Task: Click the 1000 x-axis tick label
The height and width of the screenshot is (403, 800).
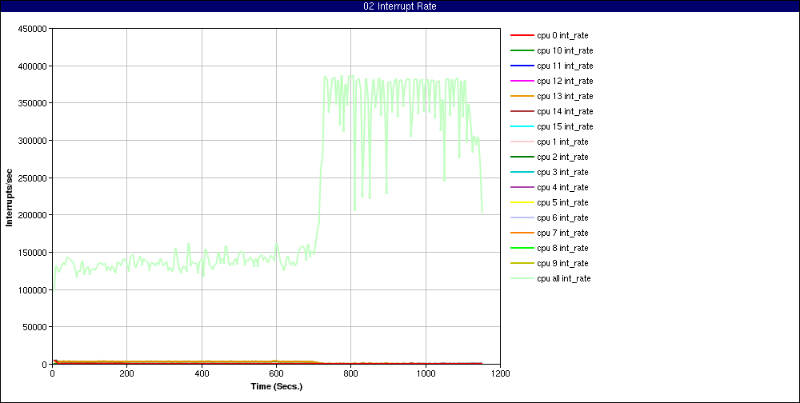Action: click(425, 373)
